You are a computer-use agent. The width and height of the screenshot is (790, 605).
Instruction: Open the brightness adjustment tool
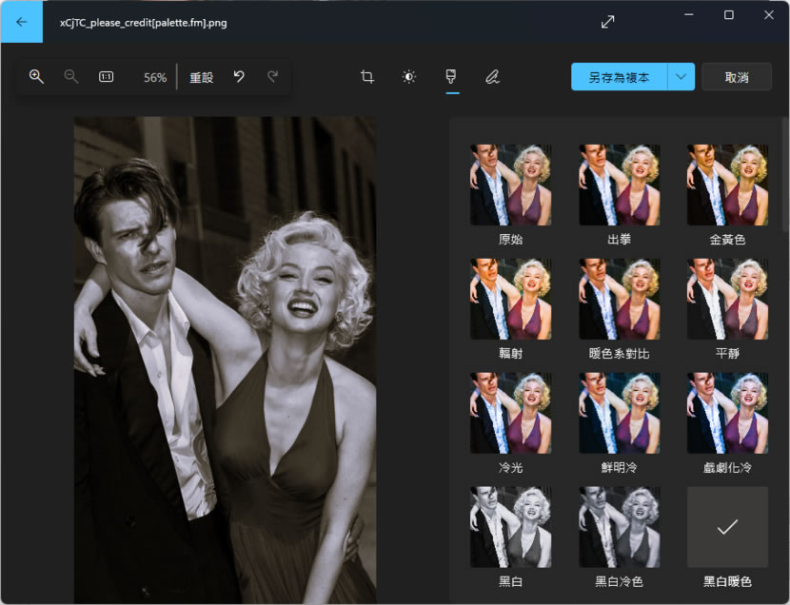pyautogui.click(x=409, y=77)
